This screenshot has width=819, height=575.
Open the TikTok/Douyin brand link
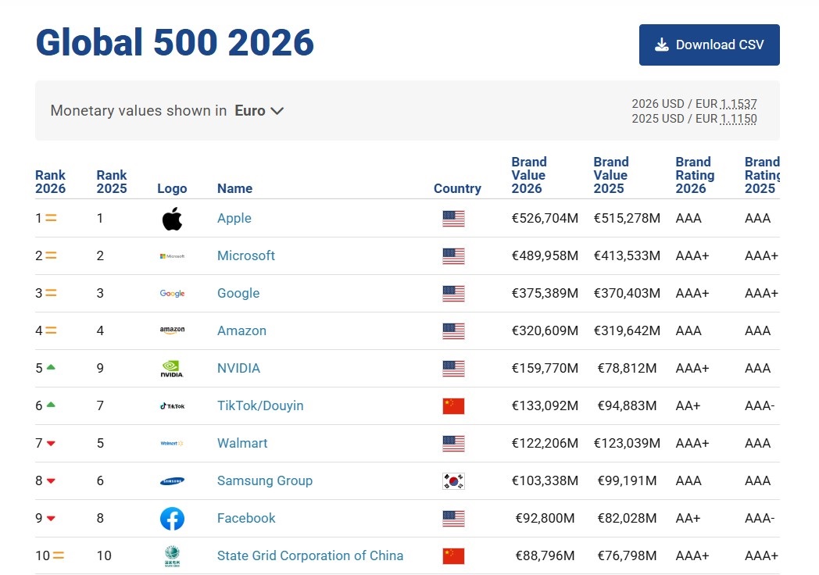coord(260,406)
